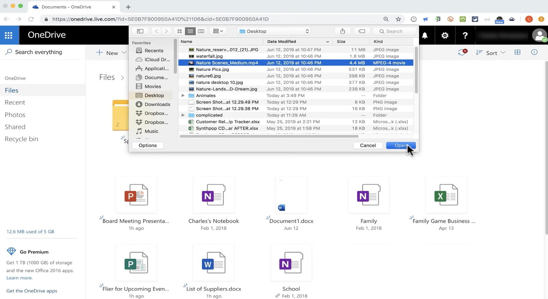
Task: Open the New menu in OneDrive
Action: 112,52
